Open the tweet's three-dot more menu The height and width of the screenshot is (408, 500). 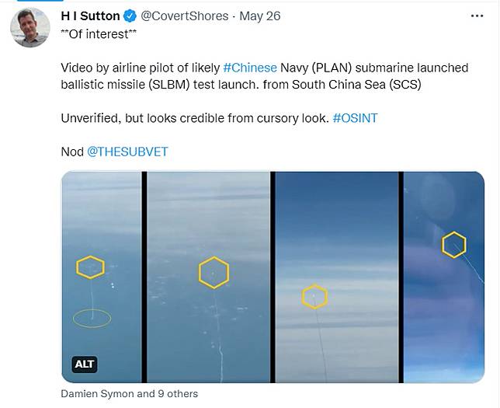(477, 15)
